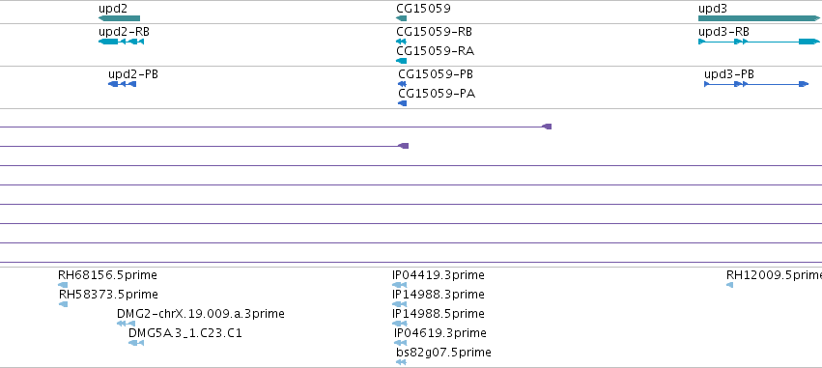Click the IP14988.5prime EST glyph

click(400, 324)
